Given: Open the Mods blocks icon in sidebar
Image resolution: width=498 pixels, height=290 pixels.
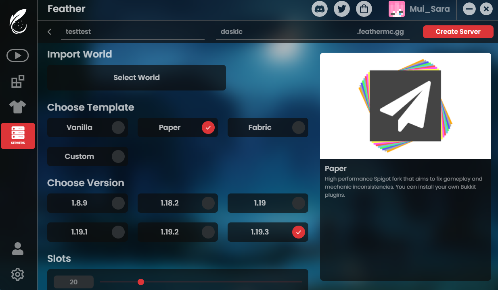Looking at the screenshot, I should pyautogui.click(x=18, y=82).
